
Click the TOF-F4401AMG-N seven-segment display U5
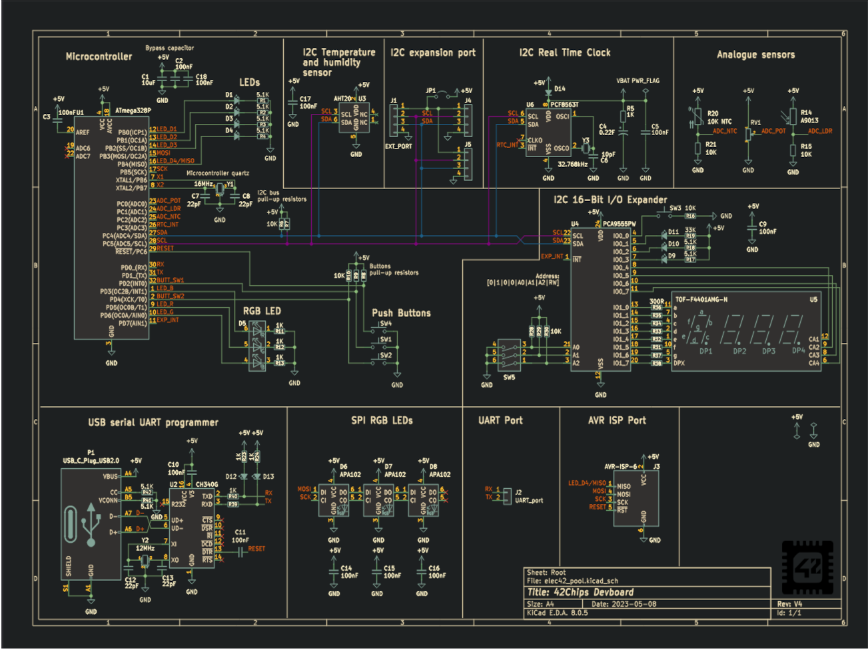point(746,332)
